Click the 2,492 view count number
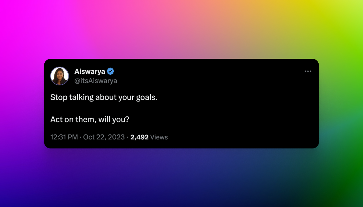This screenshot has width=363, height=207. click(139, 137)
